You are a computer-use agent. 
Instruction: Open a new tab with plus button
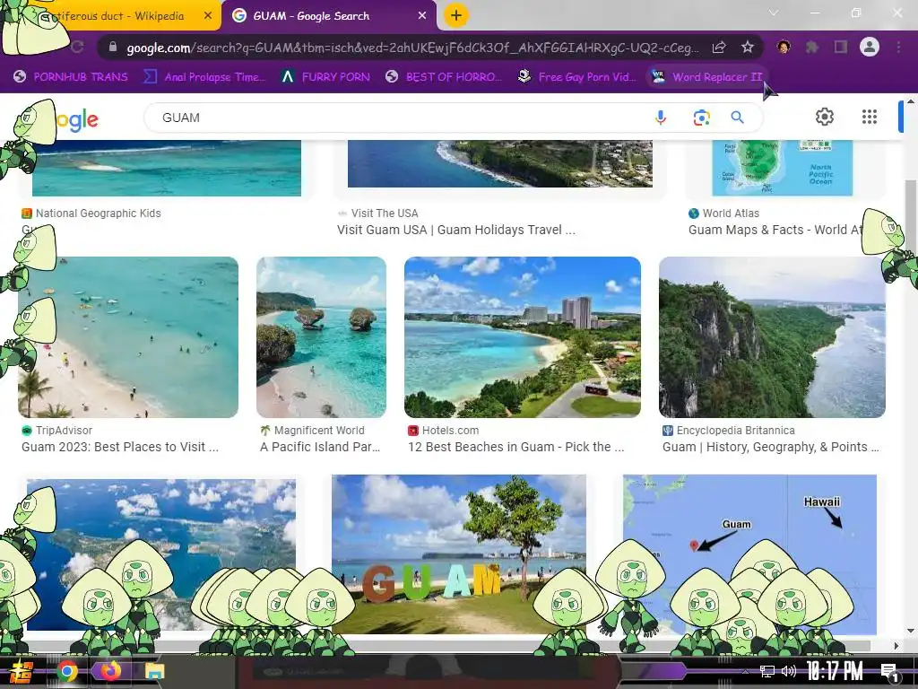[456, 15]
